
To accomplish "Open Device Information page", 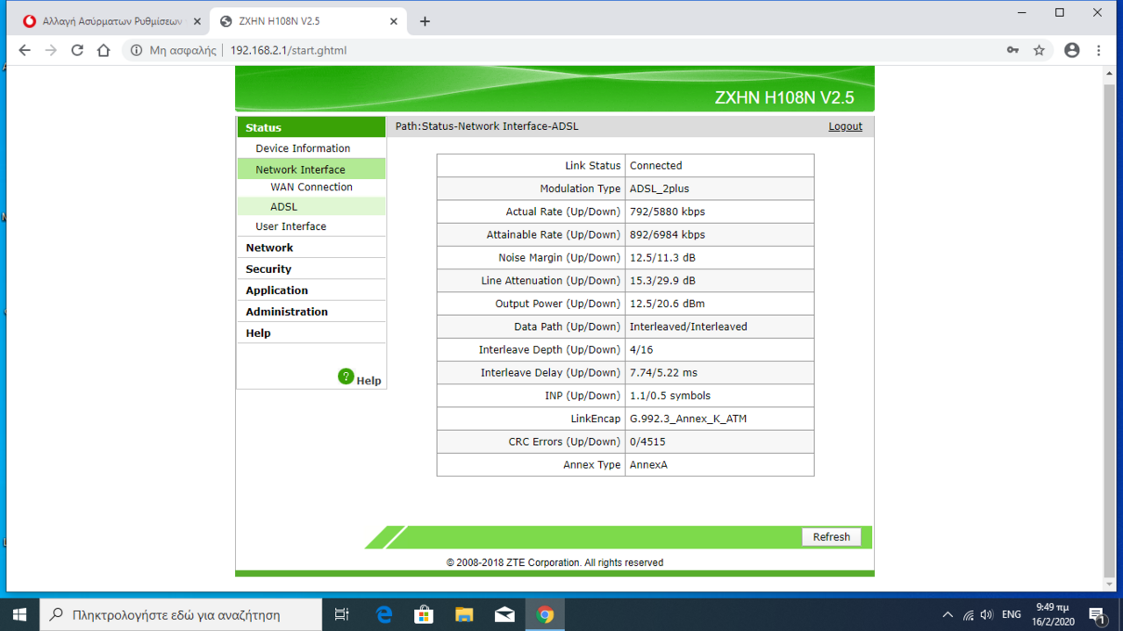I will (x=303, y=148).
